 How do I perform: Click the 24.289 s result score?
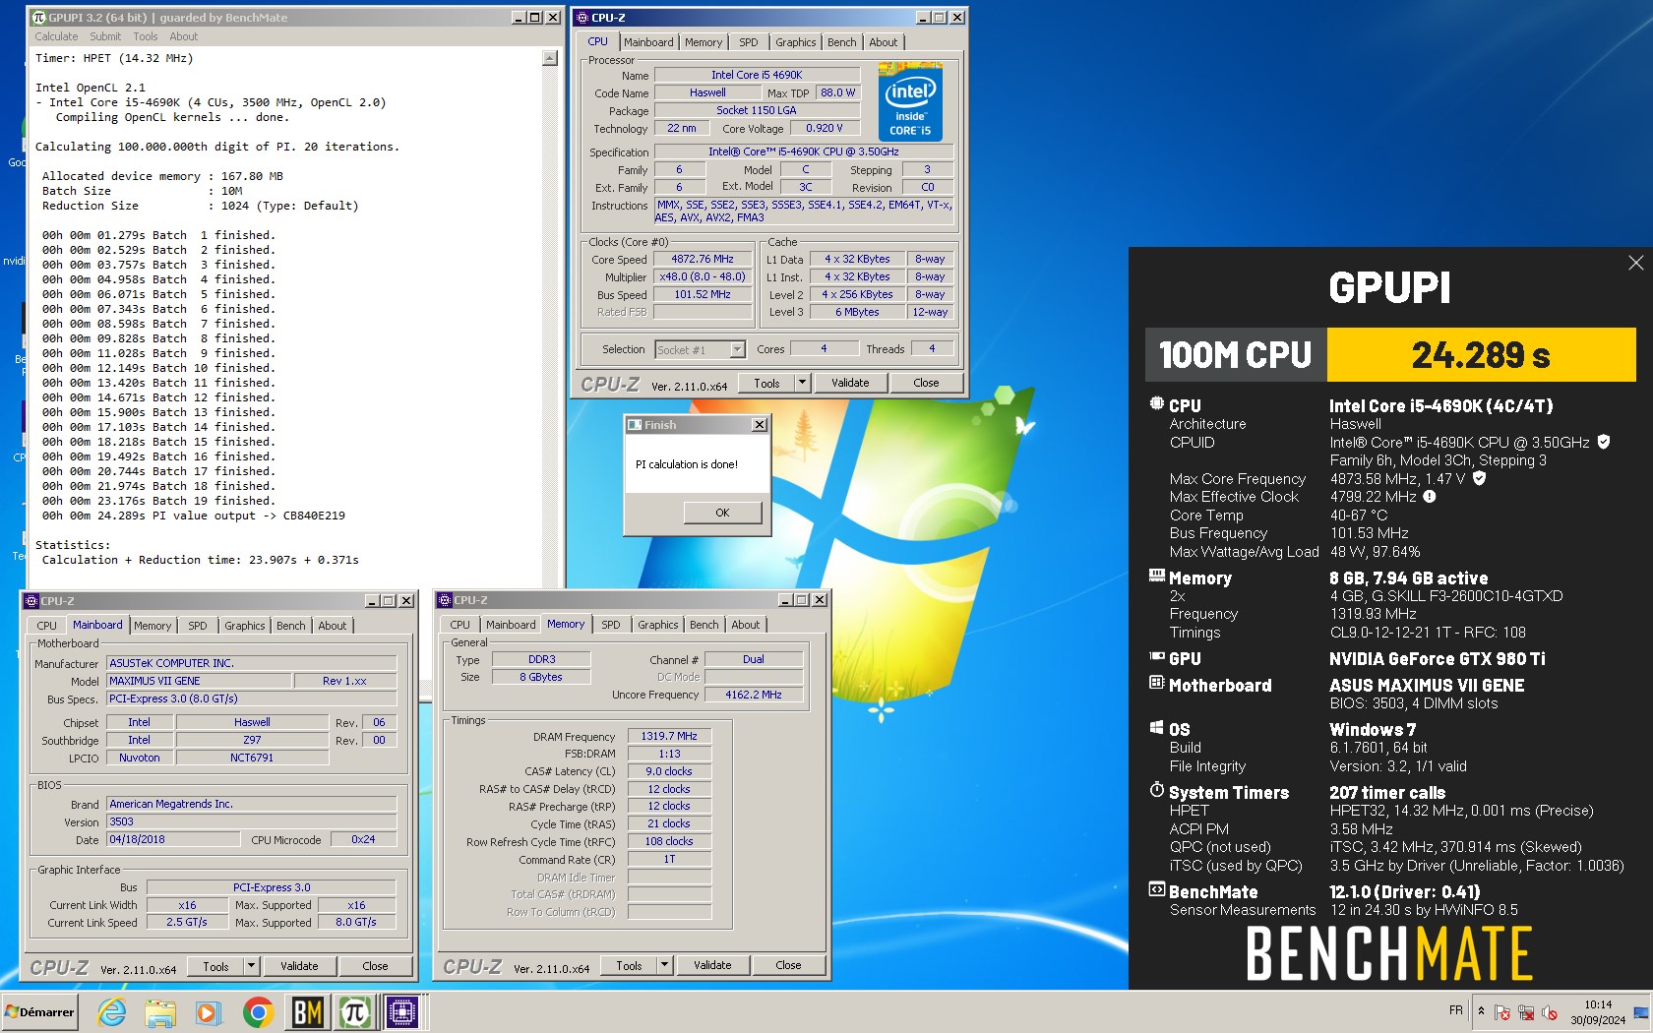(x=1481, y=354)
